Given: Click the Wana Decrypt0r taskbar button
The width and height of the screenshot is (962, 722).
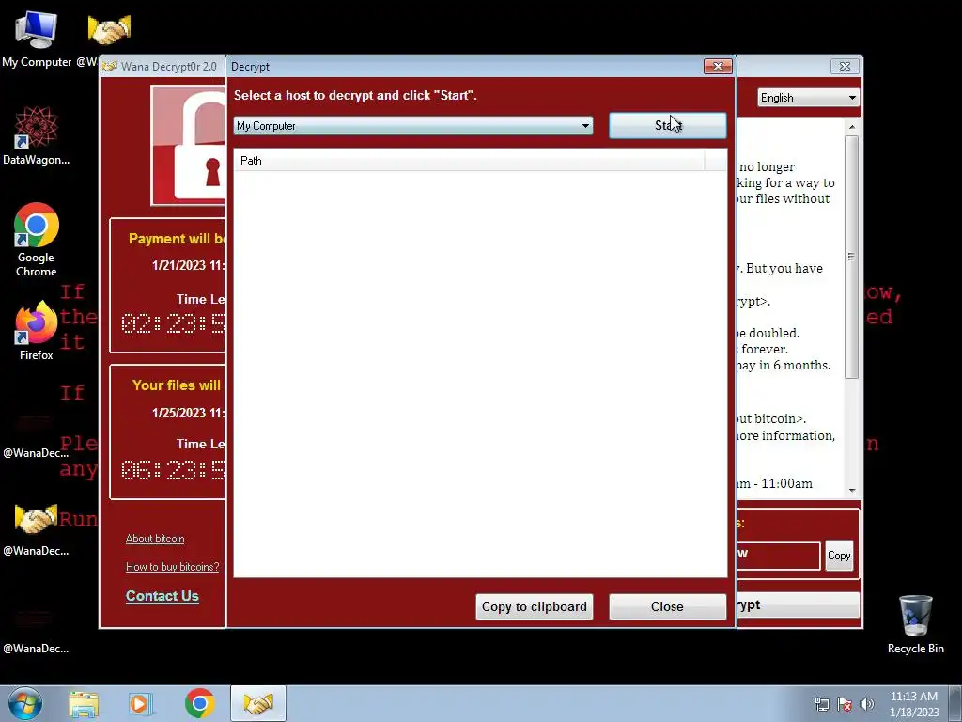Looking at the screenshot, I should (257, 703).
